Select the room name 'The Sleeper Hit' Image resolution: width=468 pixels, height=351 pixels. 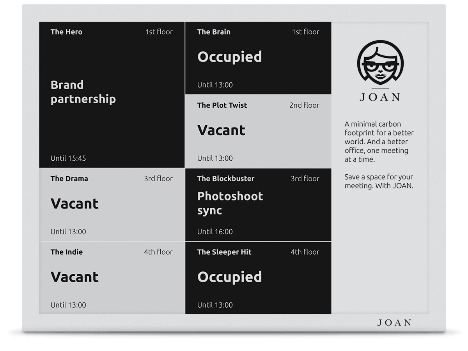[x=224, y=252]
